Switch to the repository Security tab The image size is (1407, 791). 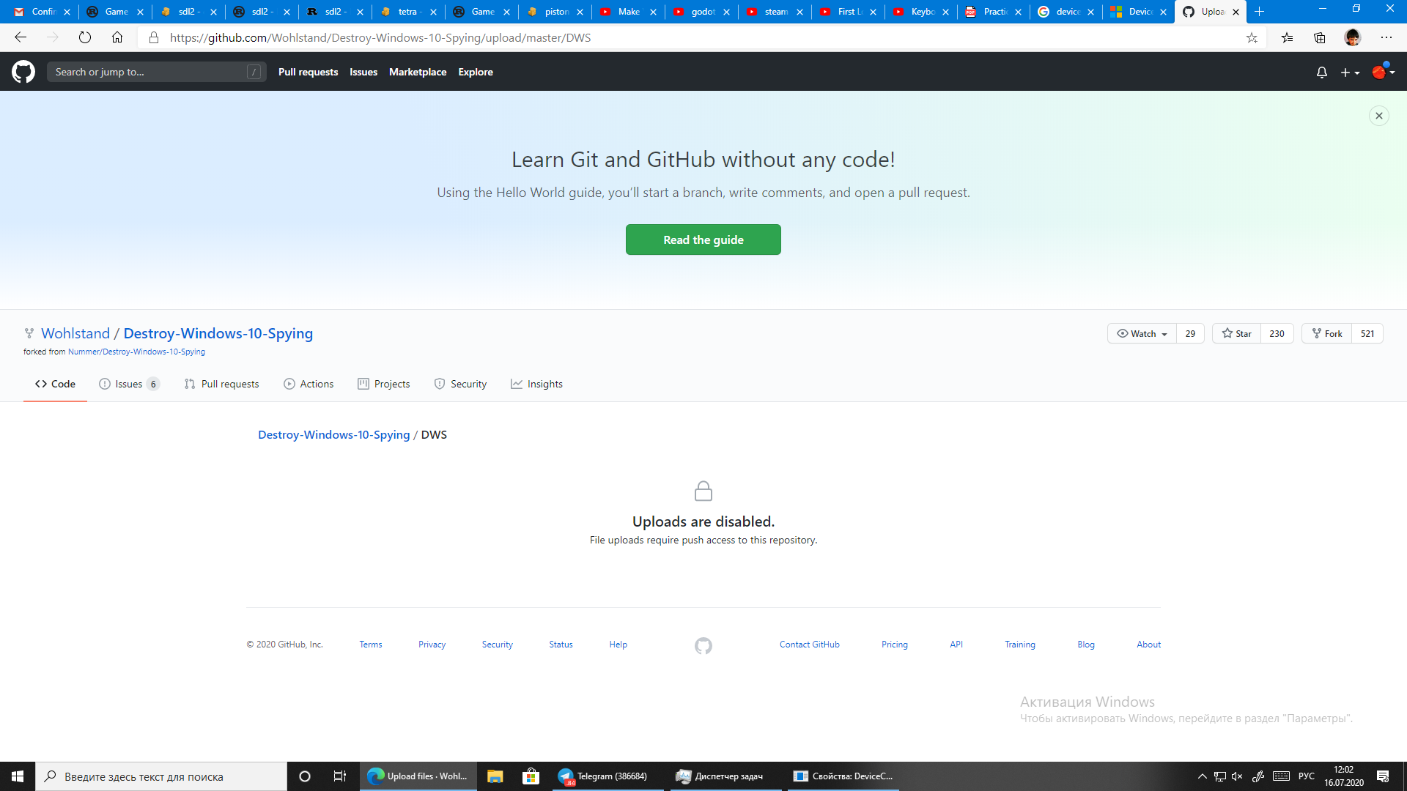[460, 384]
